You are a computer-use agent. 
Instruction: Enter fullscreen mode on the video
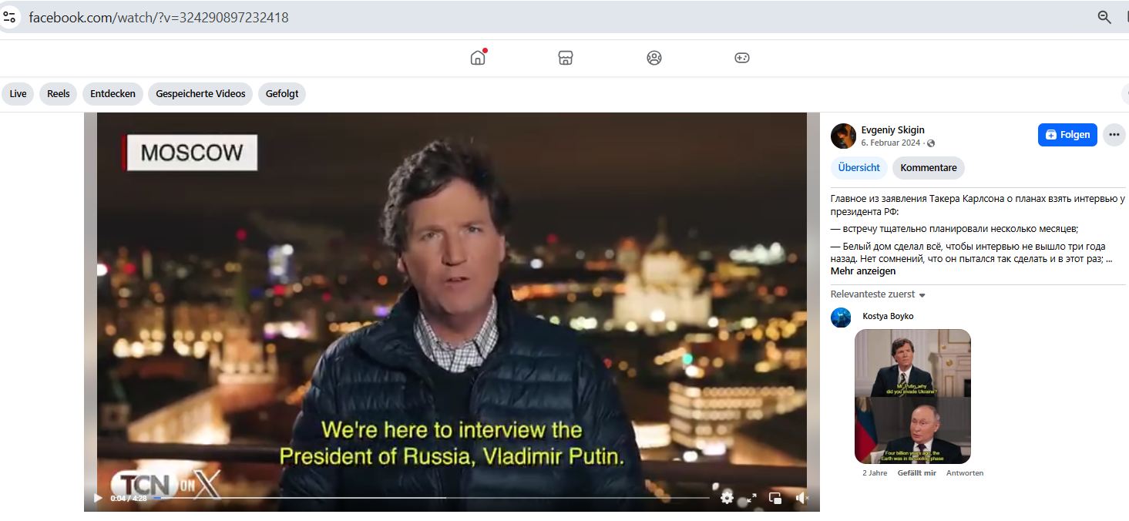point(751,498)
